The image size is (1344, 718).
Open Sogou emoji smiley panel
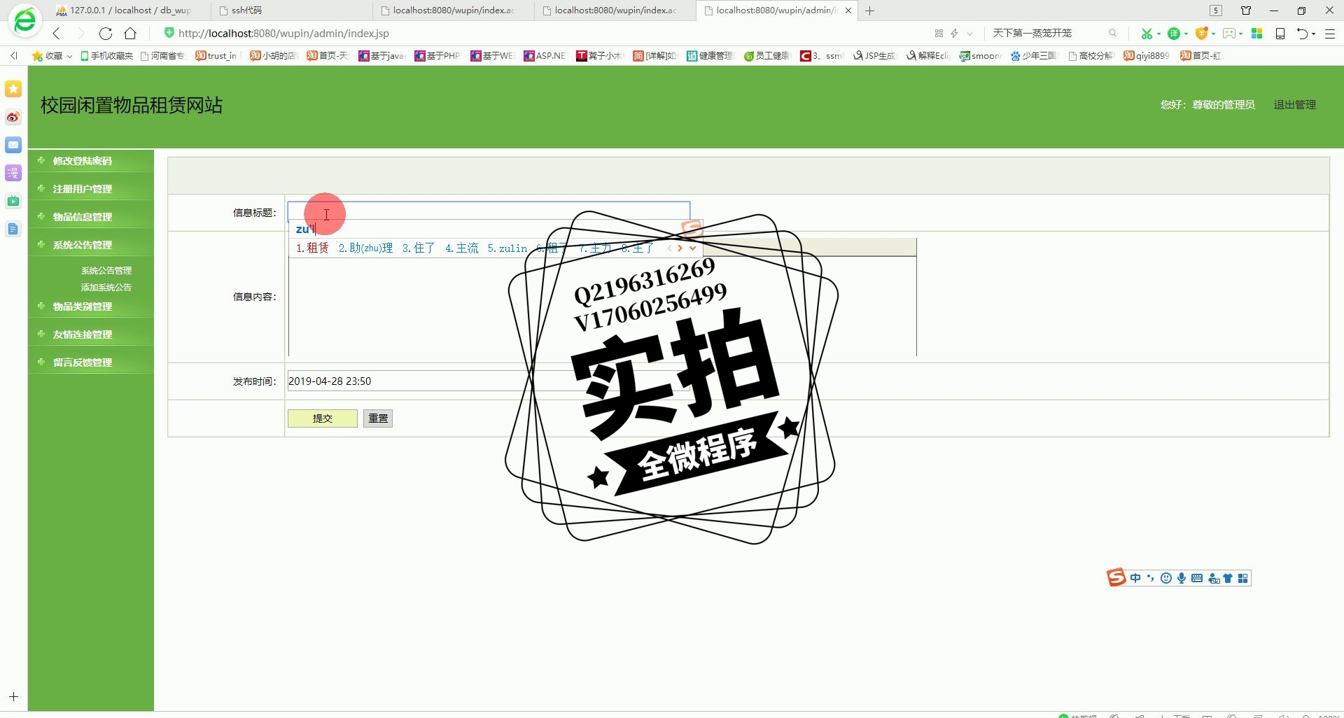(1165, 578)
